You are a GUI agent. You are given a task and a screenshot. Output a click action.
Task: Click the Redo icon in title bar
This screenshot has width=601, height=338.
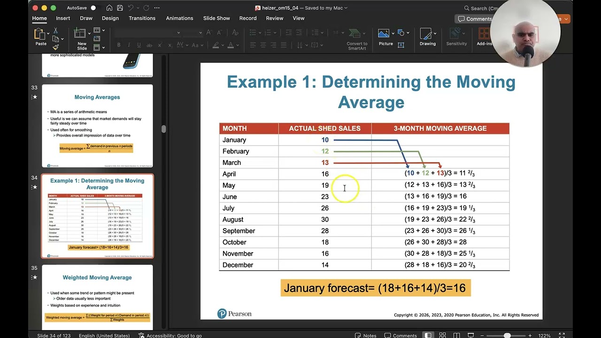[146, 8]
